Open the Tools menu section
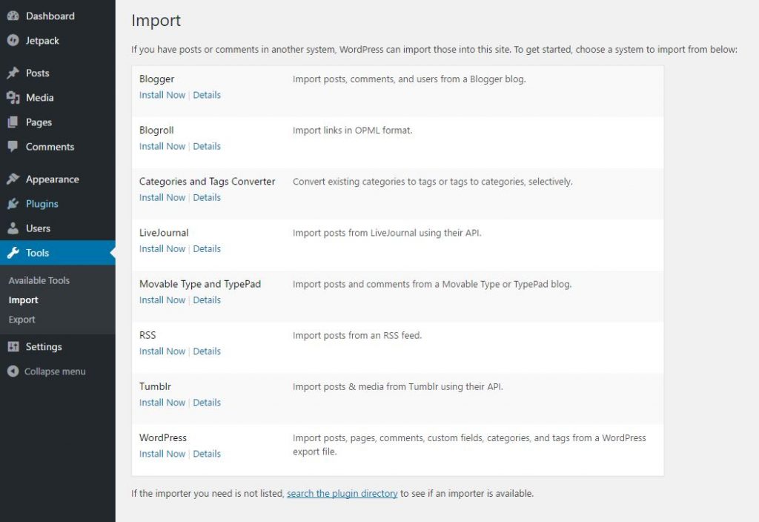 (38, 253)
